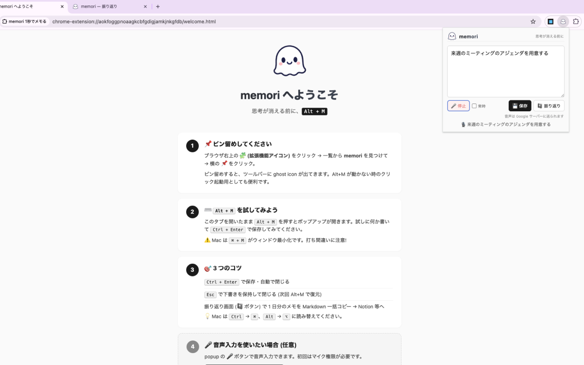This screenshot has height=365, width=584.
Task: Open the Chrome extensions puzzle icon
Action: click(x=576, y=21)
